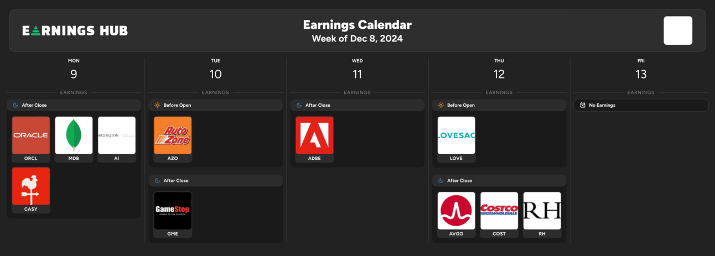
Task: Click the GME ticker label
Action: 173,234
